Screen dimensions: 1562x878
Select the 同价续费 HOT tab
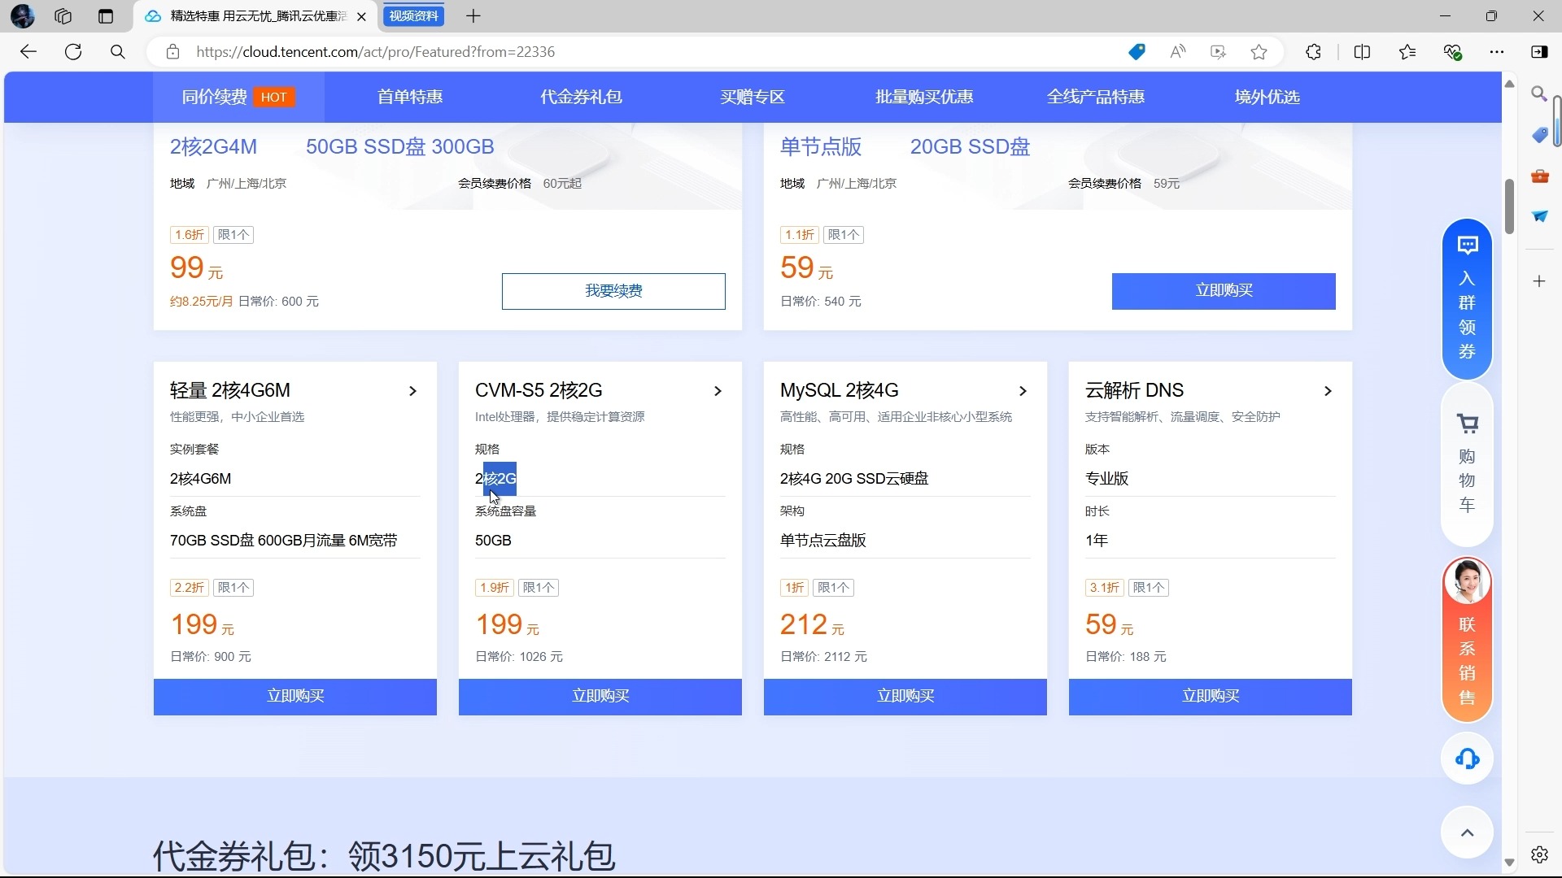coord(238,97)
